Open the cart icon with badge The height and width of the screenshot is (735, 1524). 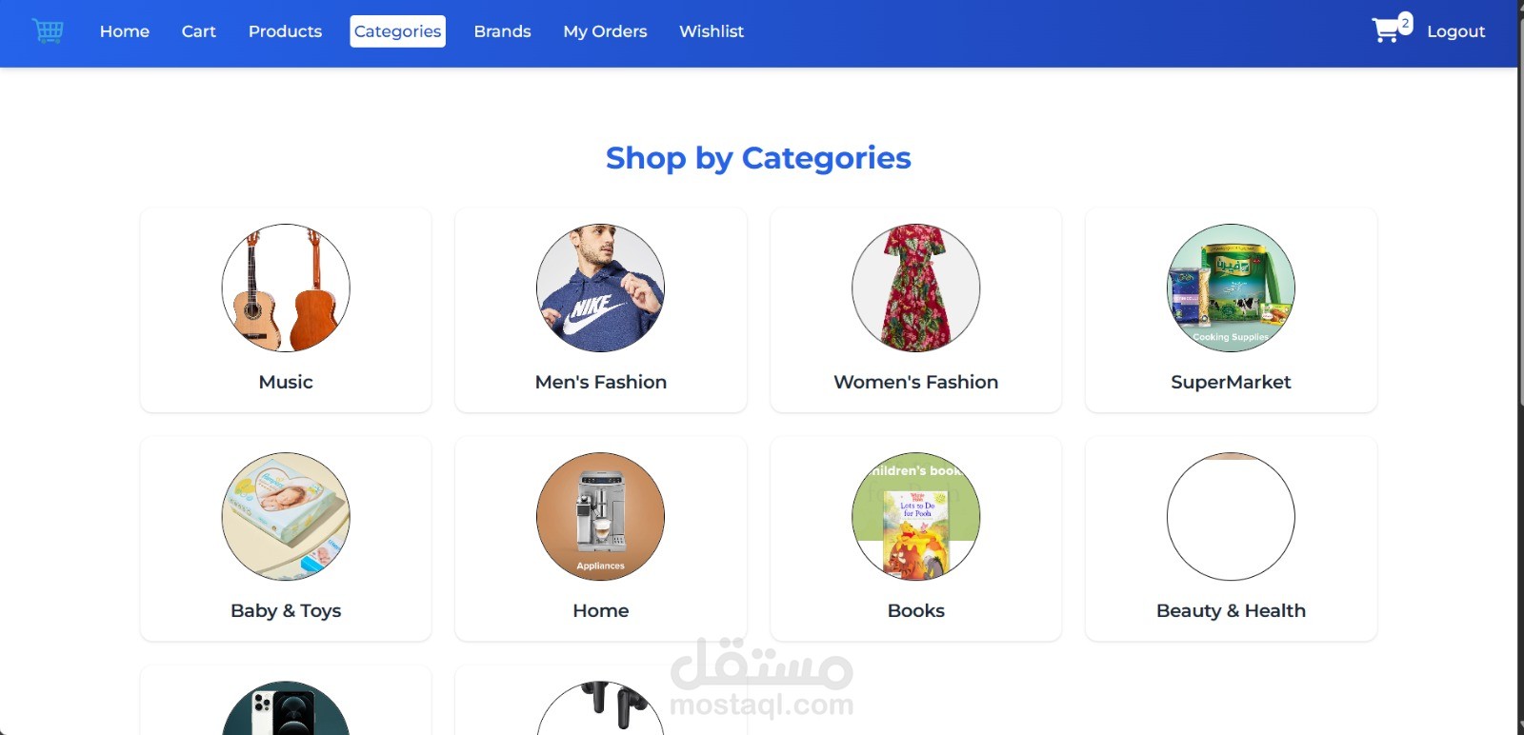1392,29
